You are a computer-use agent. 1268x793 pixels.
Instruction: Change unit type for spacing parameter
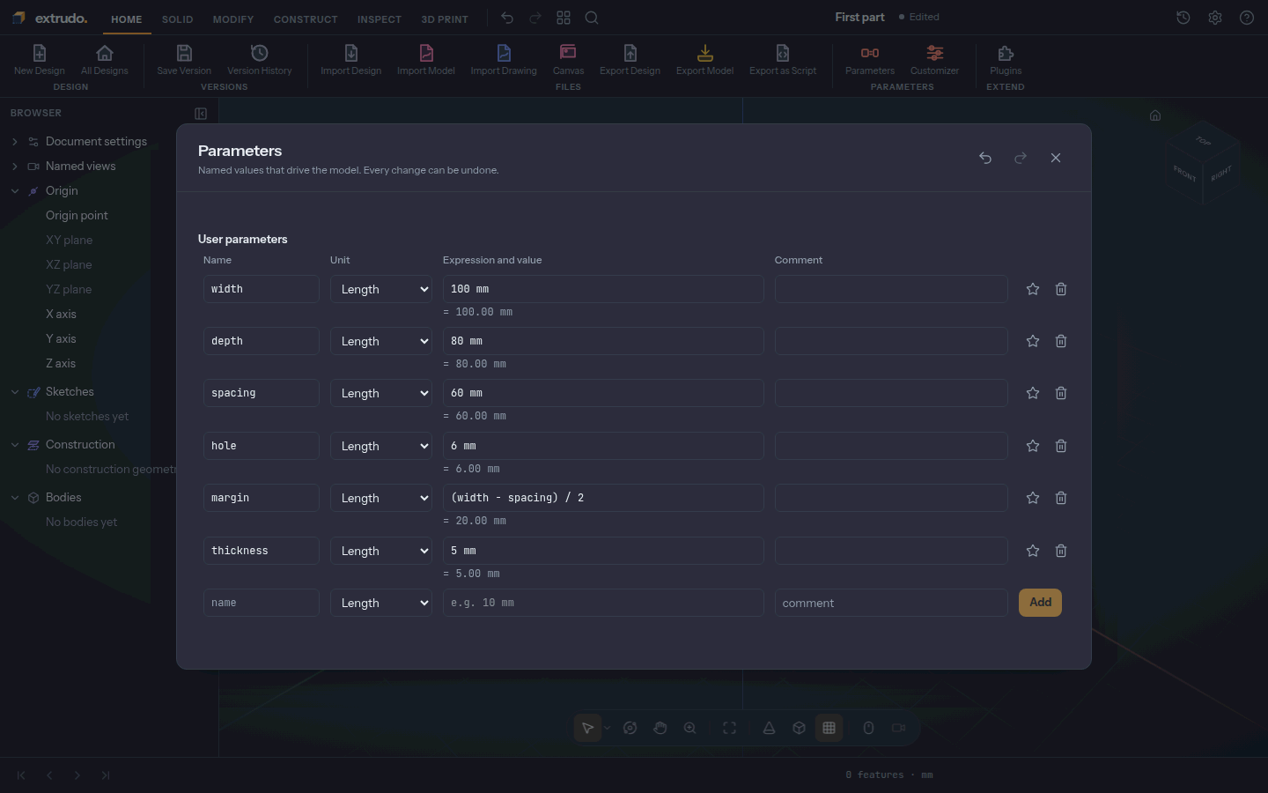[x=381, y=393]
